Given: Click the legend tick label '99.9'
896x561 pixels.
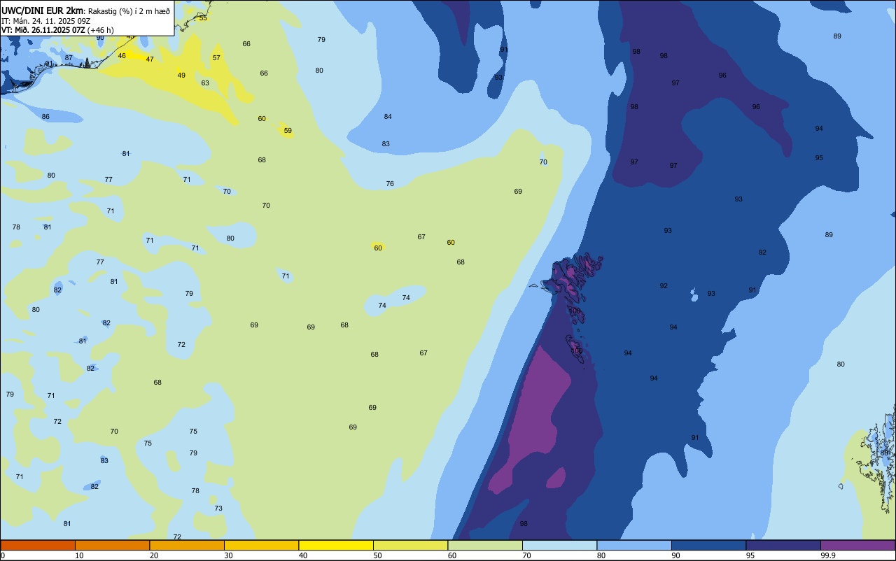Looking at the screenshot, I should tap(827, 555).
